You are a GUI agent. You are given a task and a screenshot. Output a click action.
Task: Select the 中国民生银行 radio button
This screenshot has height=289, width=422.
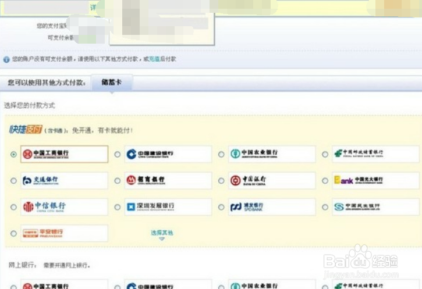tap(325, 207)
